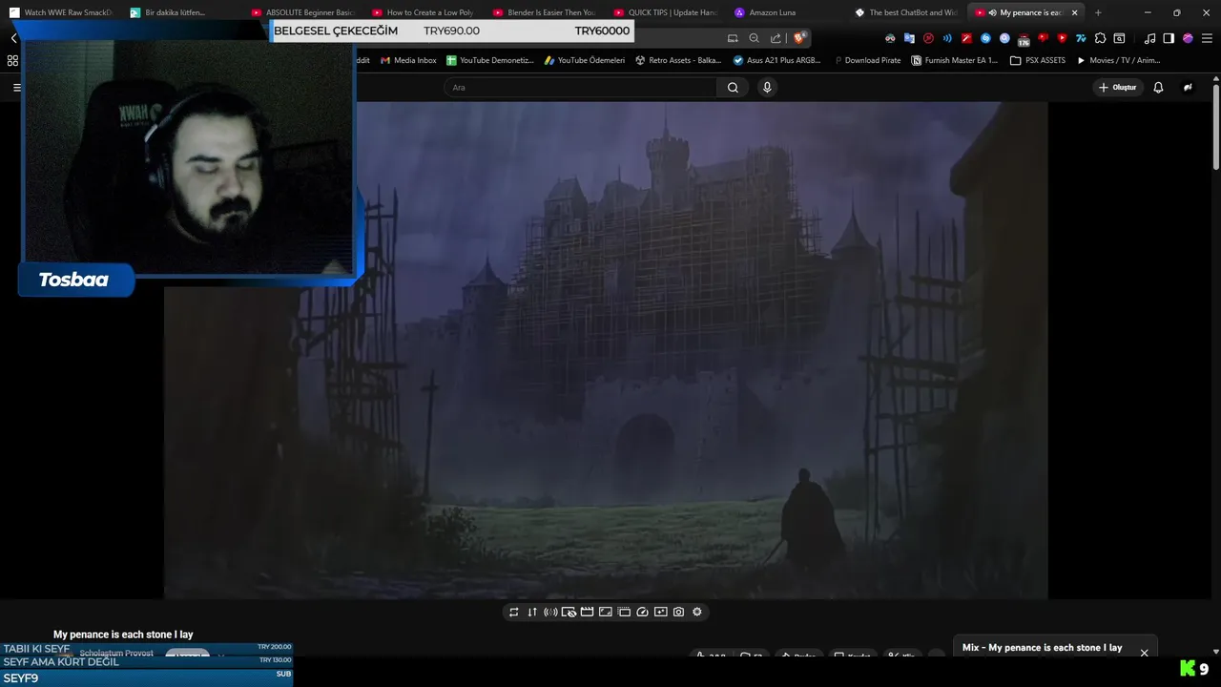
Task: Switch to the Blender Is Easier Then You tab
Action: coord(546,12)
